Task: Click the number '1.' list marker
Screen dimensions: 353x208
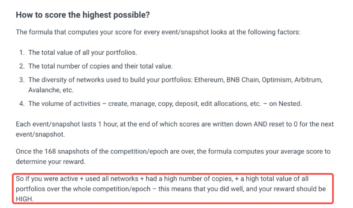Action: [x=22, y=52]
